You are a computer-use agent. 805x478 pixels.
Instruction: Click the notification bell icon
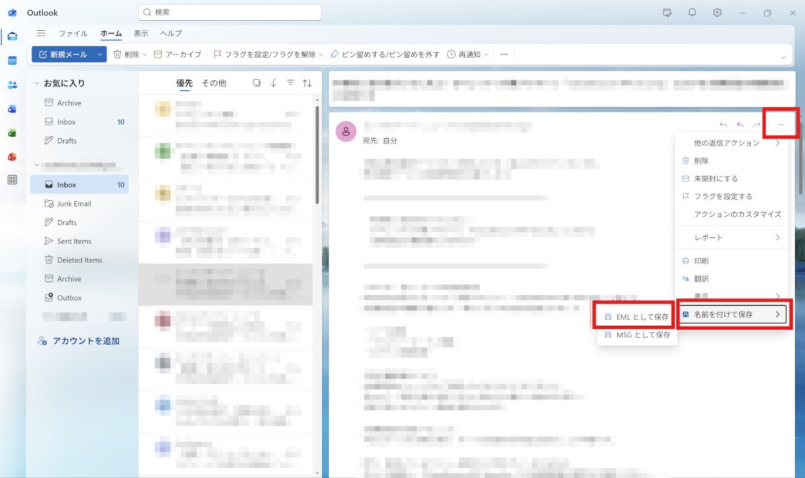[692, 13]
